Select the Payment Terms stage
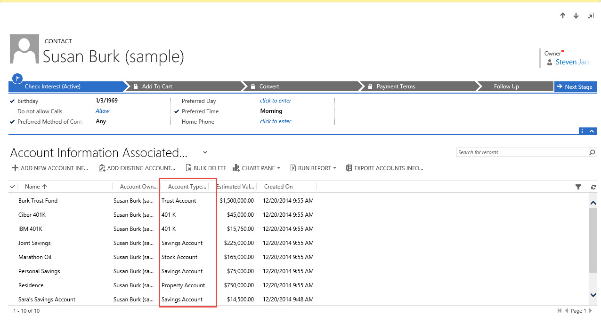 pos(396,87)
